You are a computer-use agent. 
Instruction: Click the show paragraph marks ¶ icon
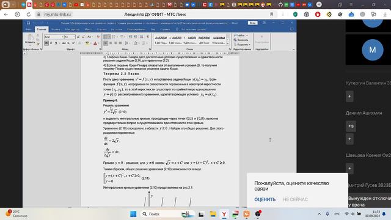point(148,37)
